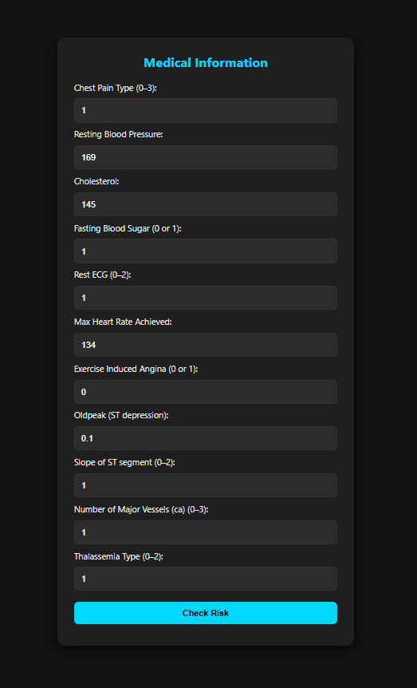This screenshot has height=688, width=417.
Task: Select the Number of Major Vessels input
Action: 205,532
